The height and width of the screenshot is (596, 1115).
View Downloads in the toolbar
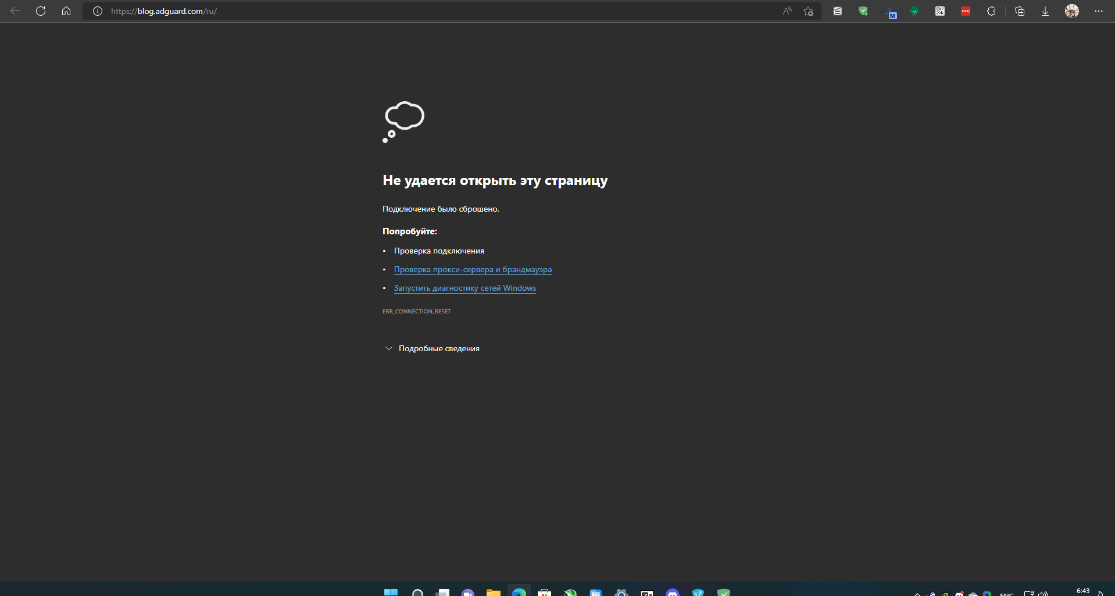point(1046,10)
